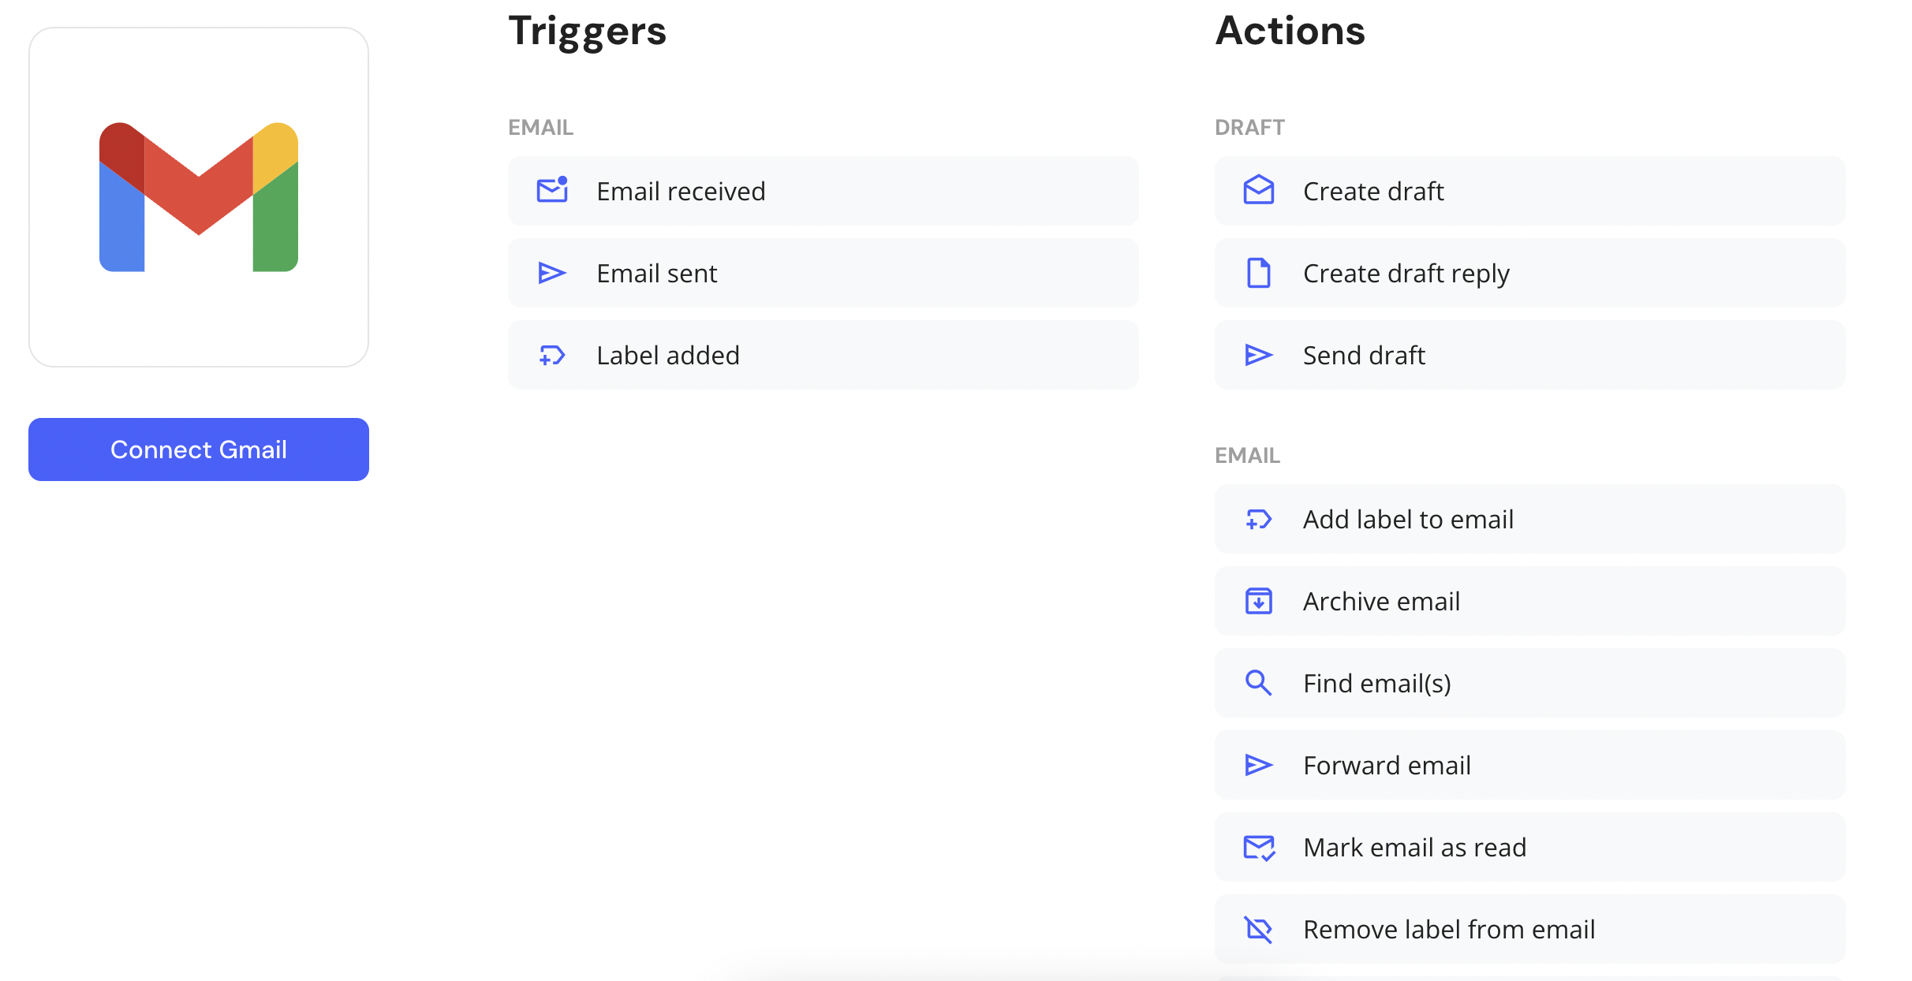Click the Create draft reply document icon
This screenshot has height=981, width=1912.
coord(1259,273)
